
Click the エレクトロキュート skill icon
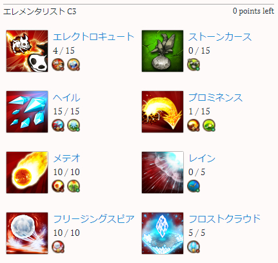[27, 51]
